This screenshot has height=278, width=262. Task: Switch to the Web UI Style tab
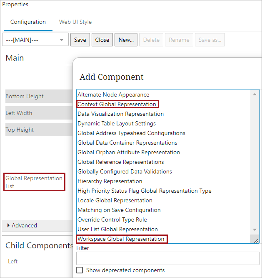75,22
